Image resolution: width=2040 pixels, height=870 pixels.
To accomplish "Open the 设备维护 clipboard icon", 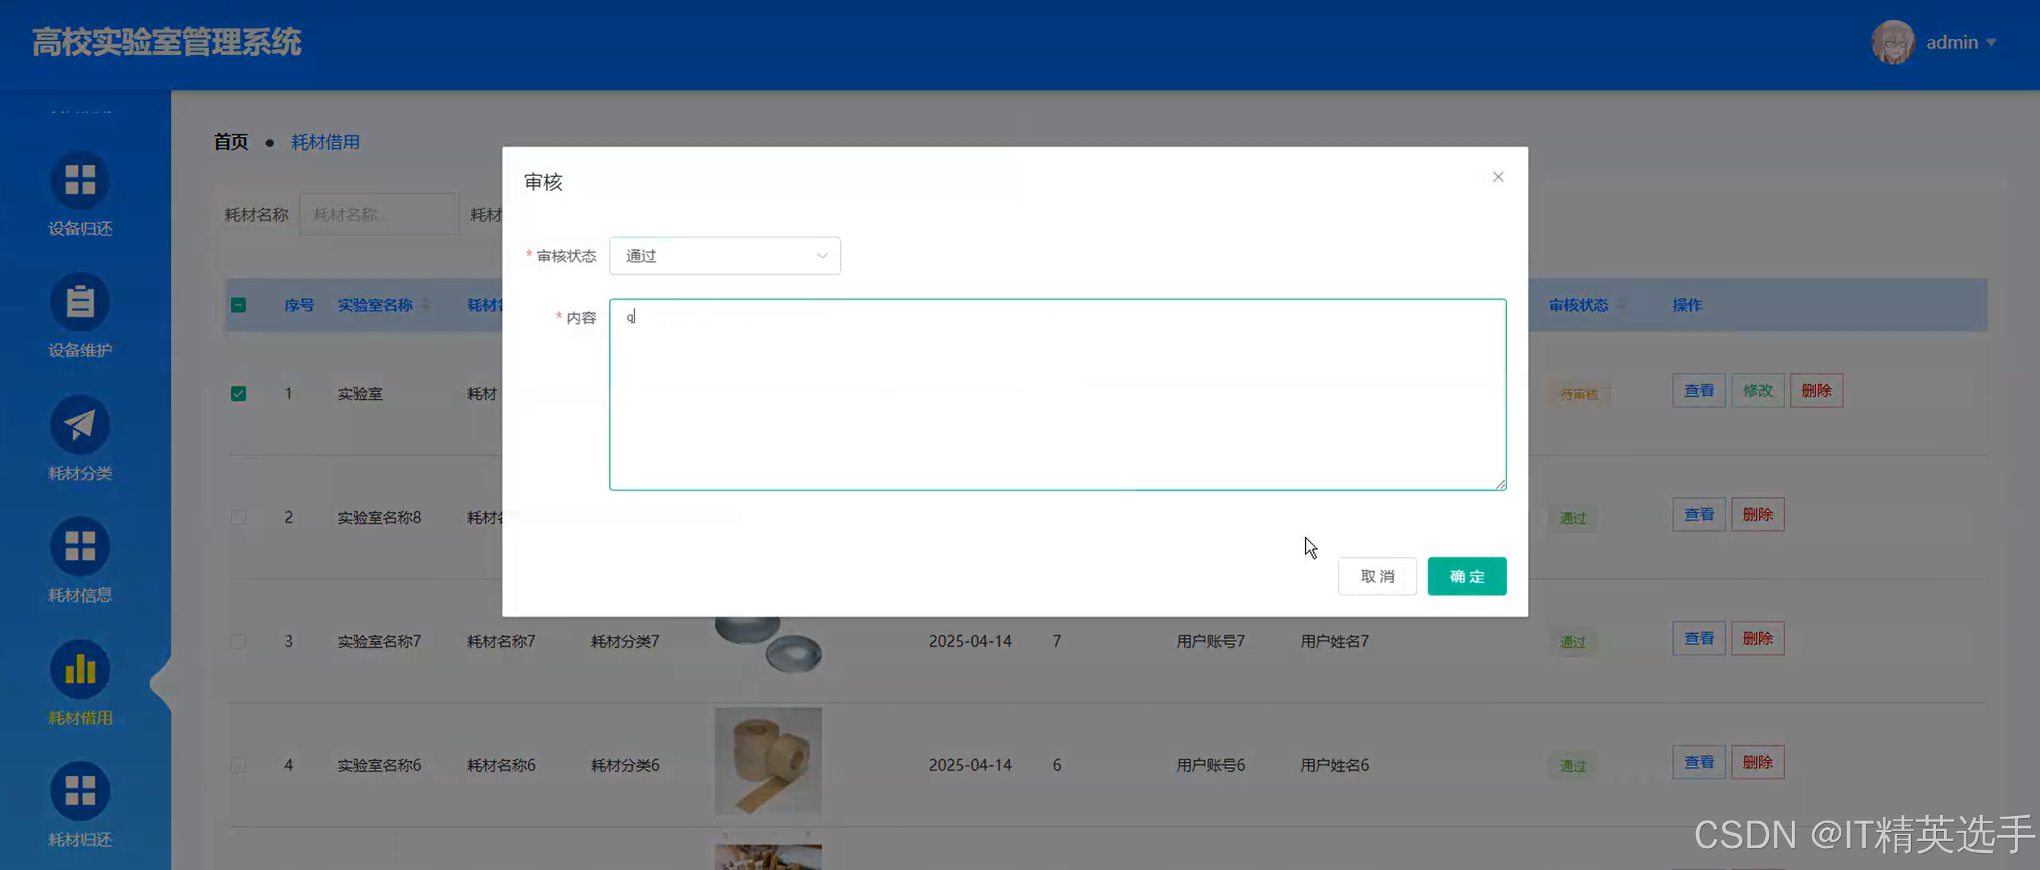I will click(80, 302).
